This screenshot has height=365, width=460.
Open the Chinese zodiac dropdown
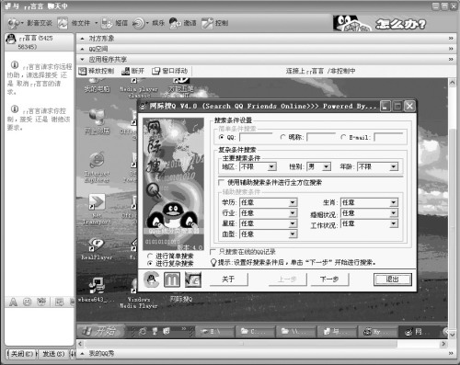[394, 202]
